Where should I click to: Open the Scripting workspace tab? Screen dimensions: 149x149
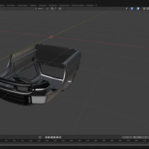90,5
